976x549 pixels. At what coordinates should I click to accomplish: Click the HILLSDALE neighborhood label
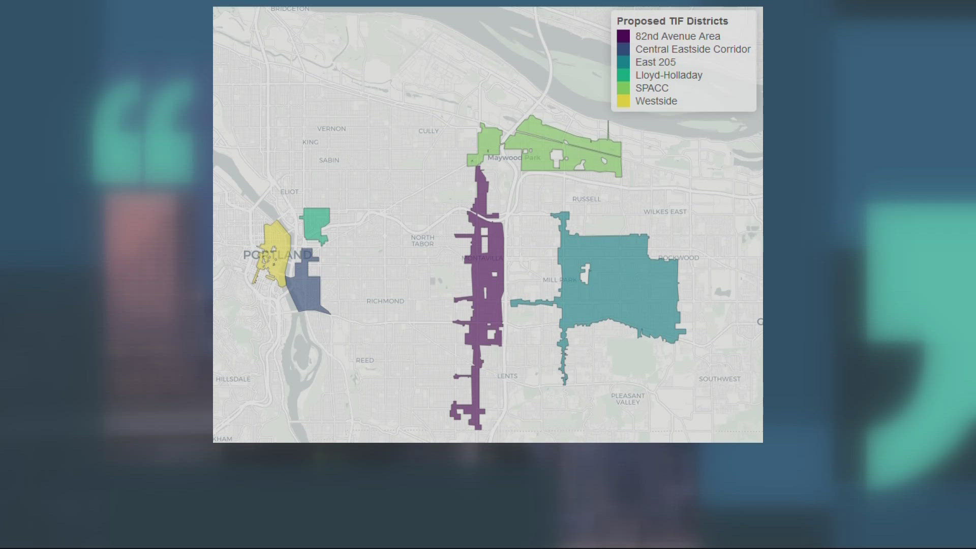tap(233, 379)
